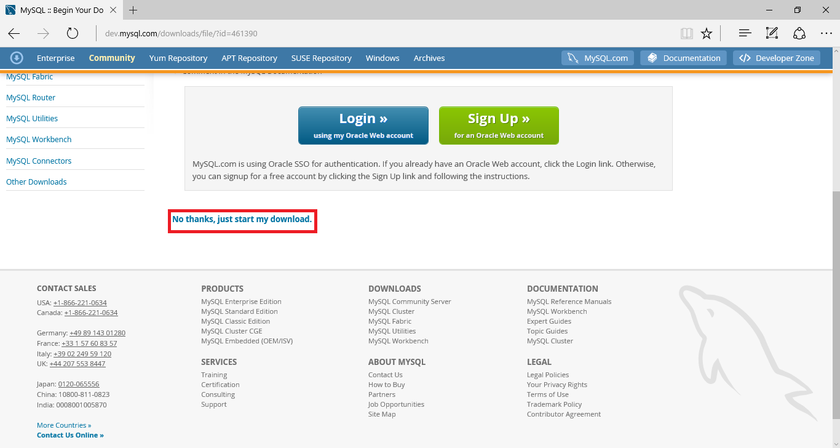Click the browser Forward arrow
840x448 pixels.
point(43,33)
